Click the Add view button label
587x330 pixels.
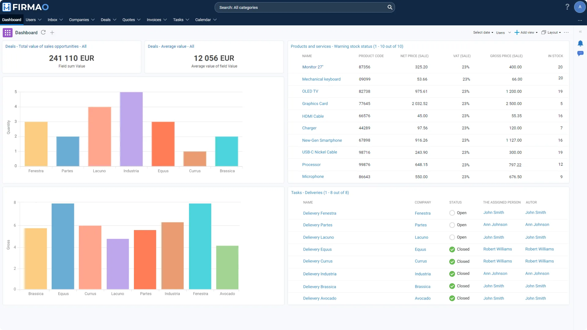pos(527,32)
